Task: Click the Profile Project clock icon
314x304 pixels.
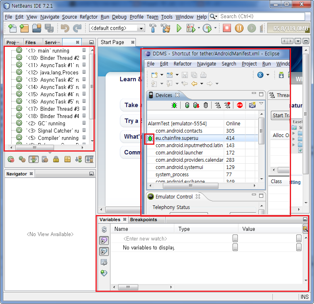Action: point(207,28)
